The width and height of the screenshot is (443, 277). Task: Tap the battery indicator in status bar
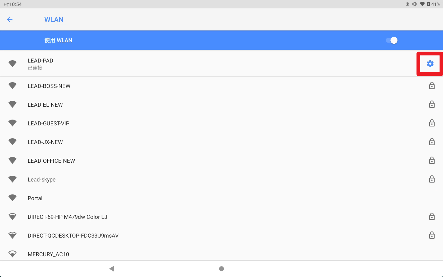[x=428, y=4]
